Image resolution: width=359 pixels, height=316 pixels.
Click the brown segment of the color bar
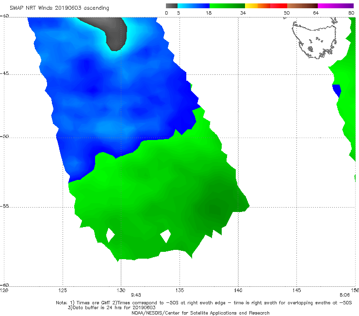pos(302,6)
